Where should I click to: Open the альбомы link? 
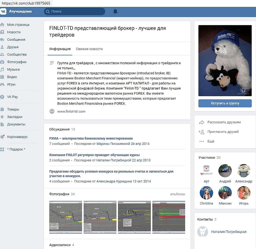click(178, 194)
